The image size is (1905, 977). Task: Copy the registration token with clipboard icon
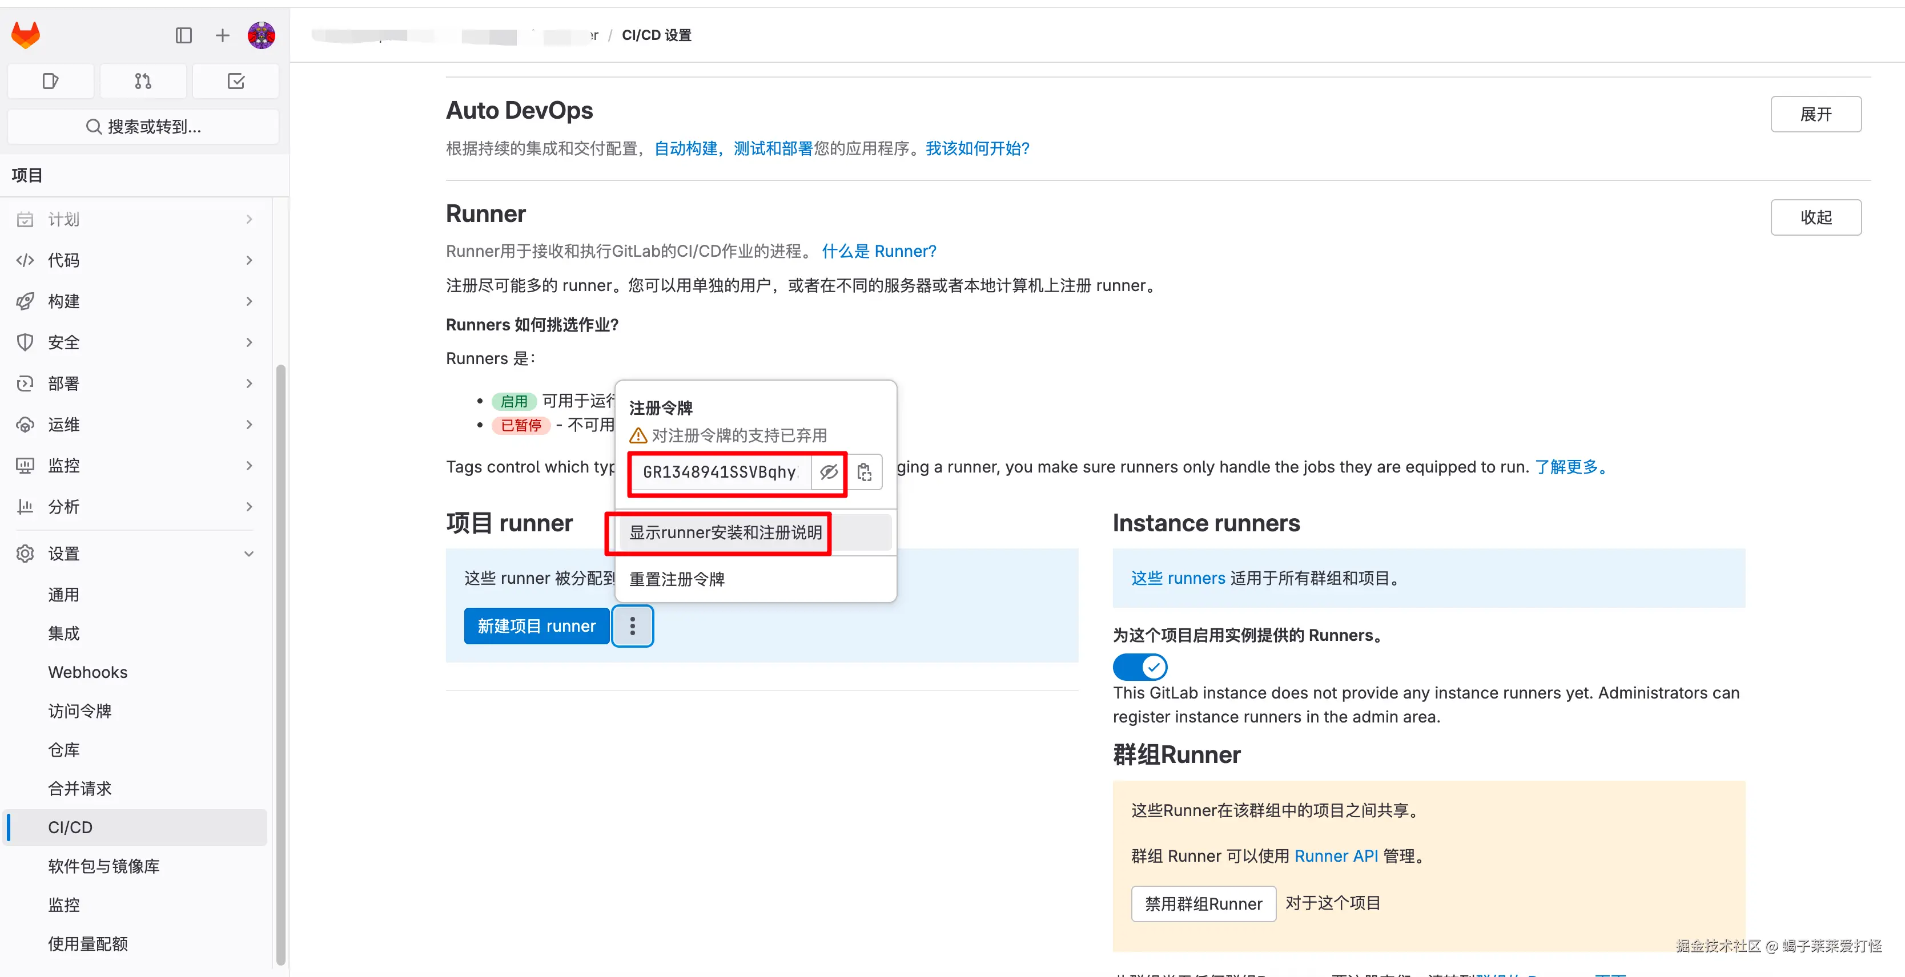click(x=865, y=471)
